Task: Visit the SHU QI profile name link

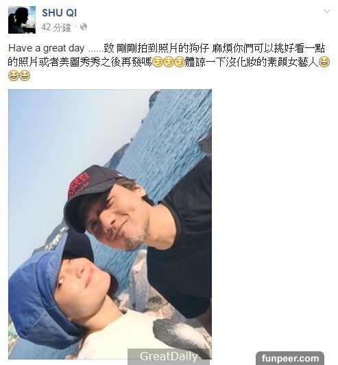Action: [60, 13]
